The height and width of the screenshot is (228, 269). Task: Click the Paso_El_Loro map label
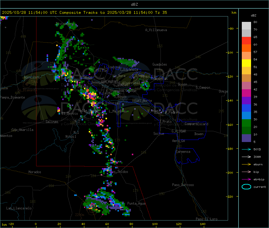(x=207, y=219)
